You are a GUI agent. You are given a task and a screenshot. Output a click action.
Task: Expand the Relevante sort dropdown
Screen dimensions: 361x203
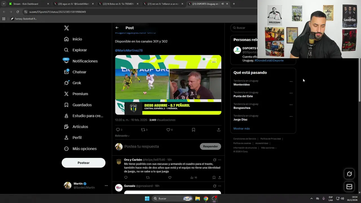point(122,136)
